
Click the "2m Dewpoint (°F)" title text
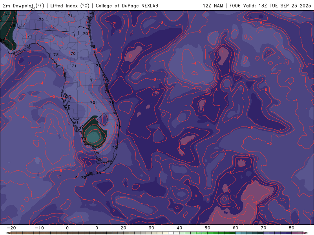click(24, 5)
